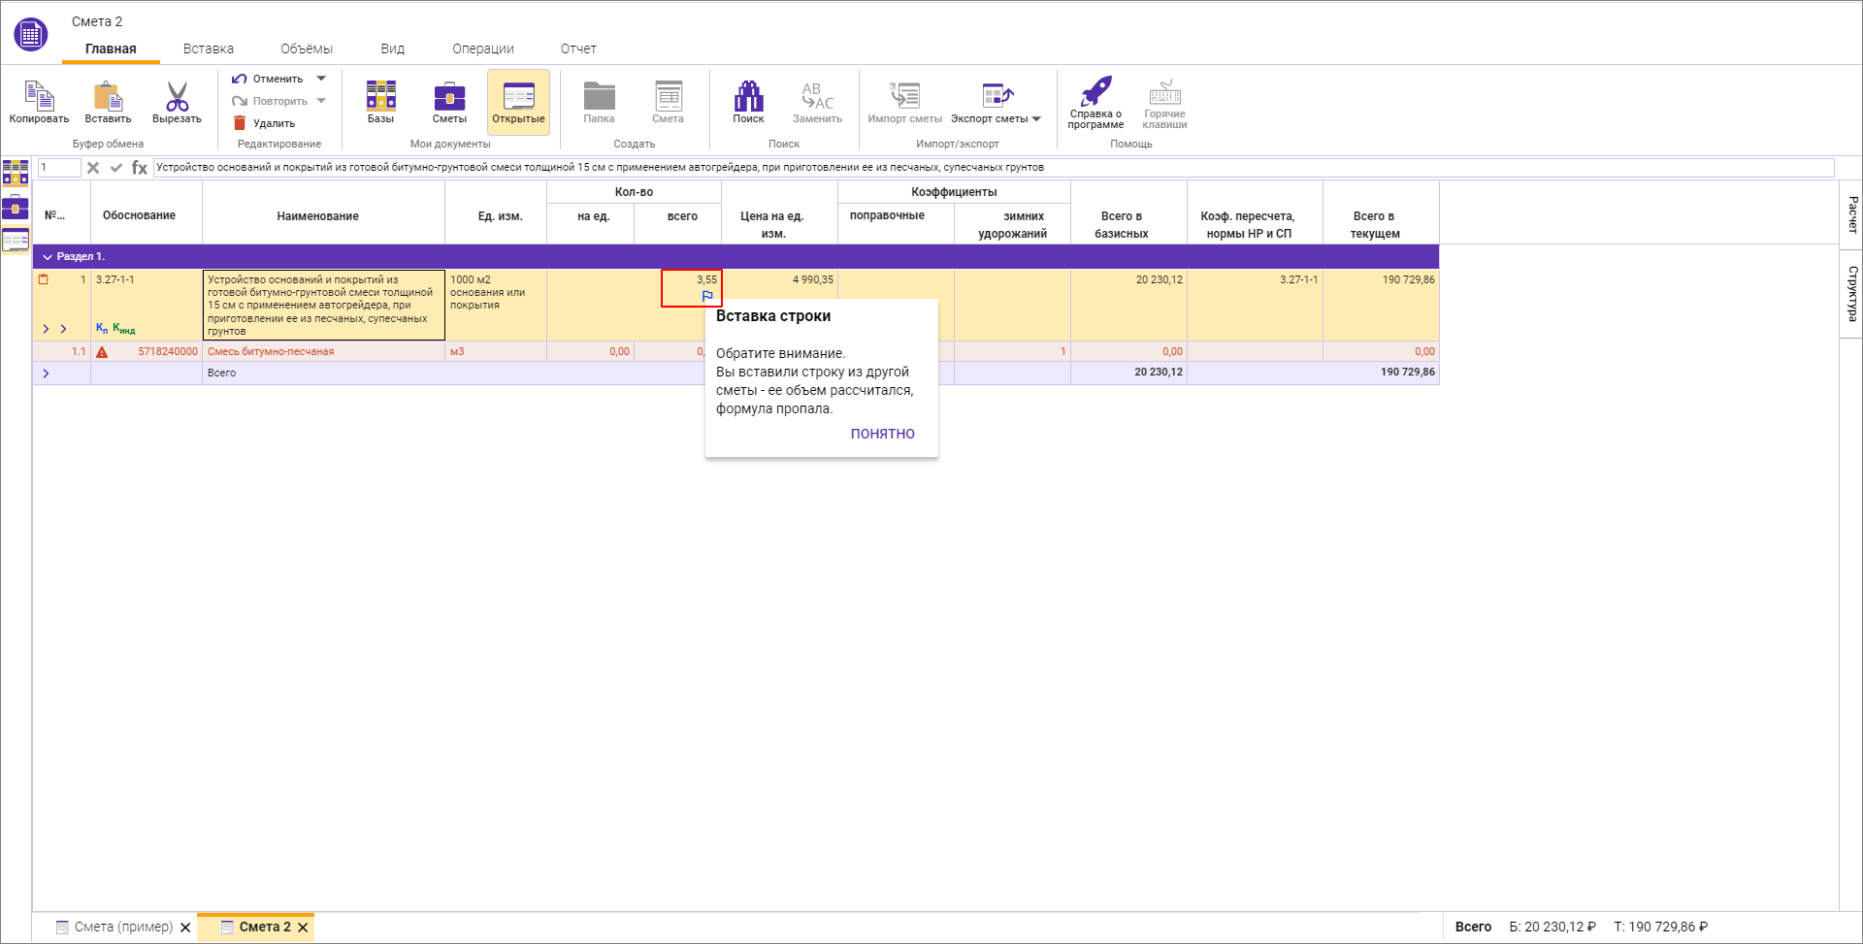Screen dimensions: 1863x944
Task: Click the Кп coefficient marker
Action: 102,328
